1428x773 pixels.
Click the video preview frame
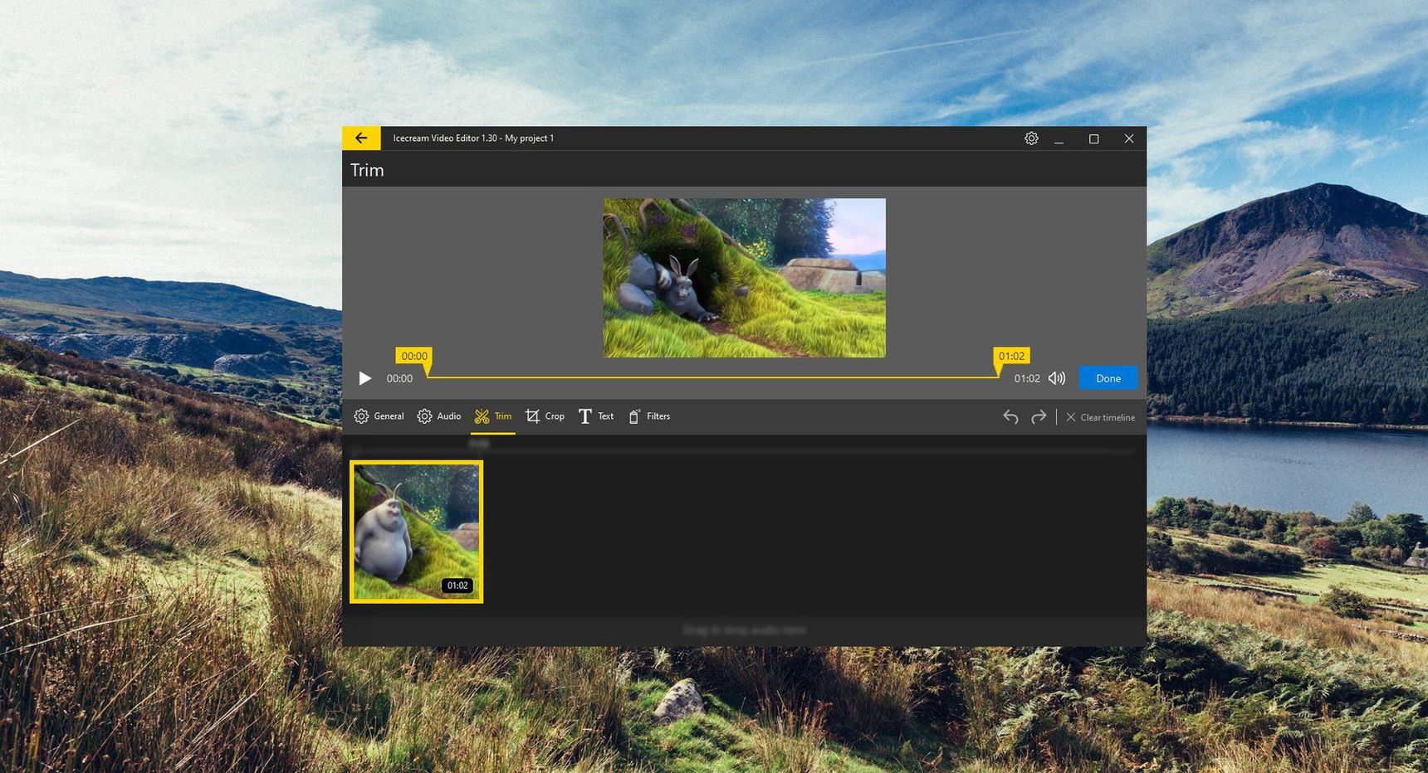[x=744, y=278]
